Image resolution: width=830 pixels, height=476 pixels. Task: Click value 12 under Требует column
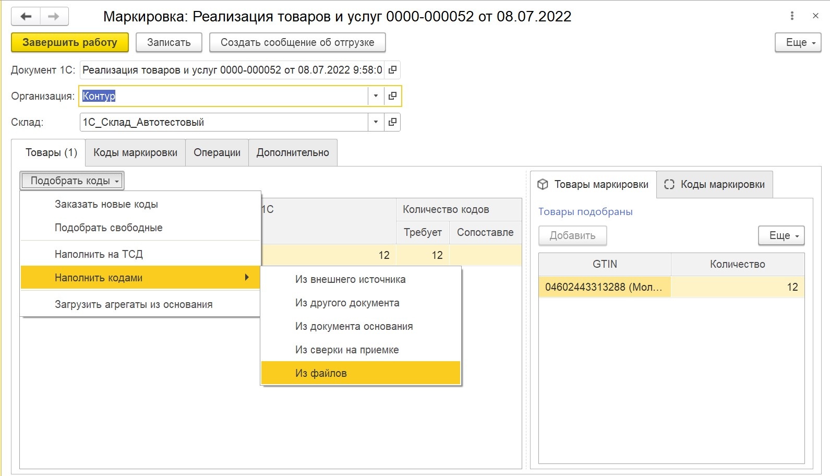click(423, 255)
